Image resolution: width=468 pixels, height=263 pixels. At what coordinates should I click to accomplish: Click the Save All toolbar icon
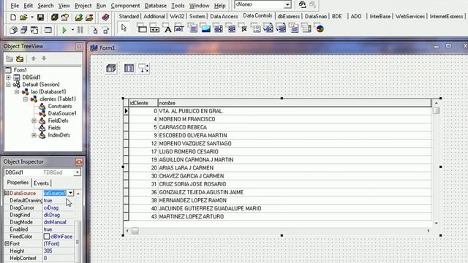[54, 18]
